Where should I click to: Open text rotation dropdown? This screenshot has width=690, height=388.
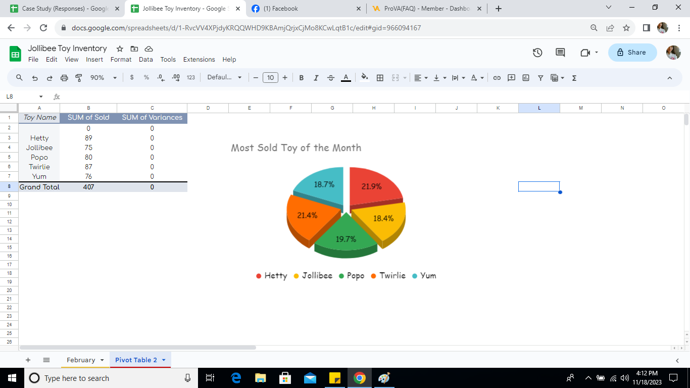[477, 78]
